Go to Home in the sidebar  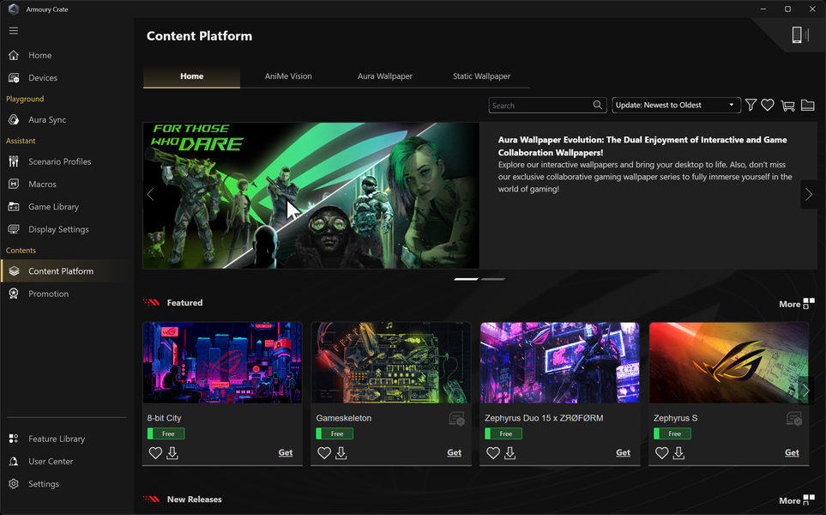click(40, 55)
